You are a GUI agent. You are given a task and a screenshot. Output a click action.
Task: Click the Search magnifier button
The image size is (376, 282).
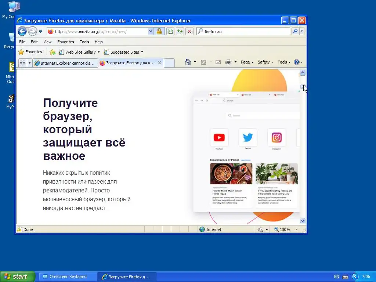[296, 31]
